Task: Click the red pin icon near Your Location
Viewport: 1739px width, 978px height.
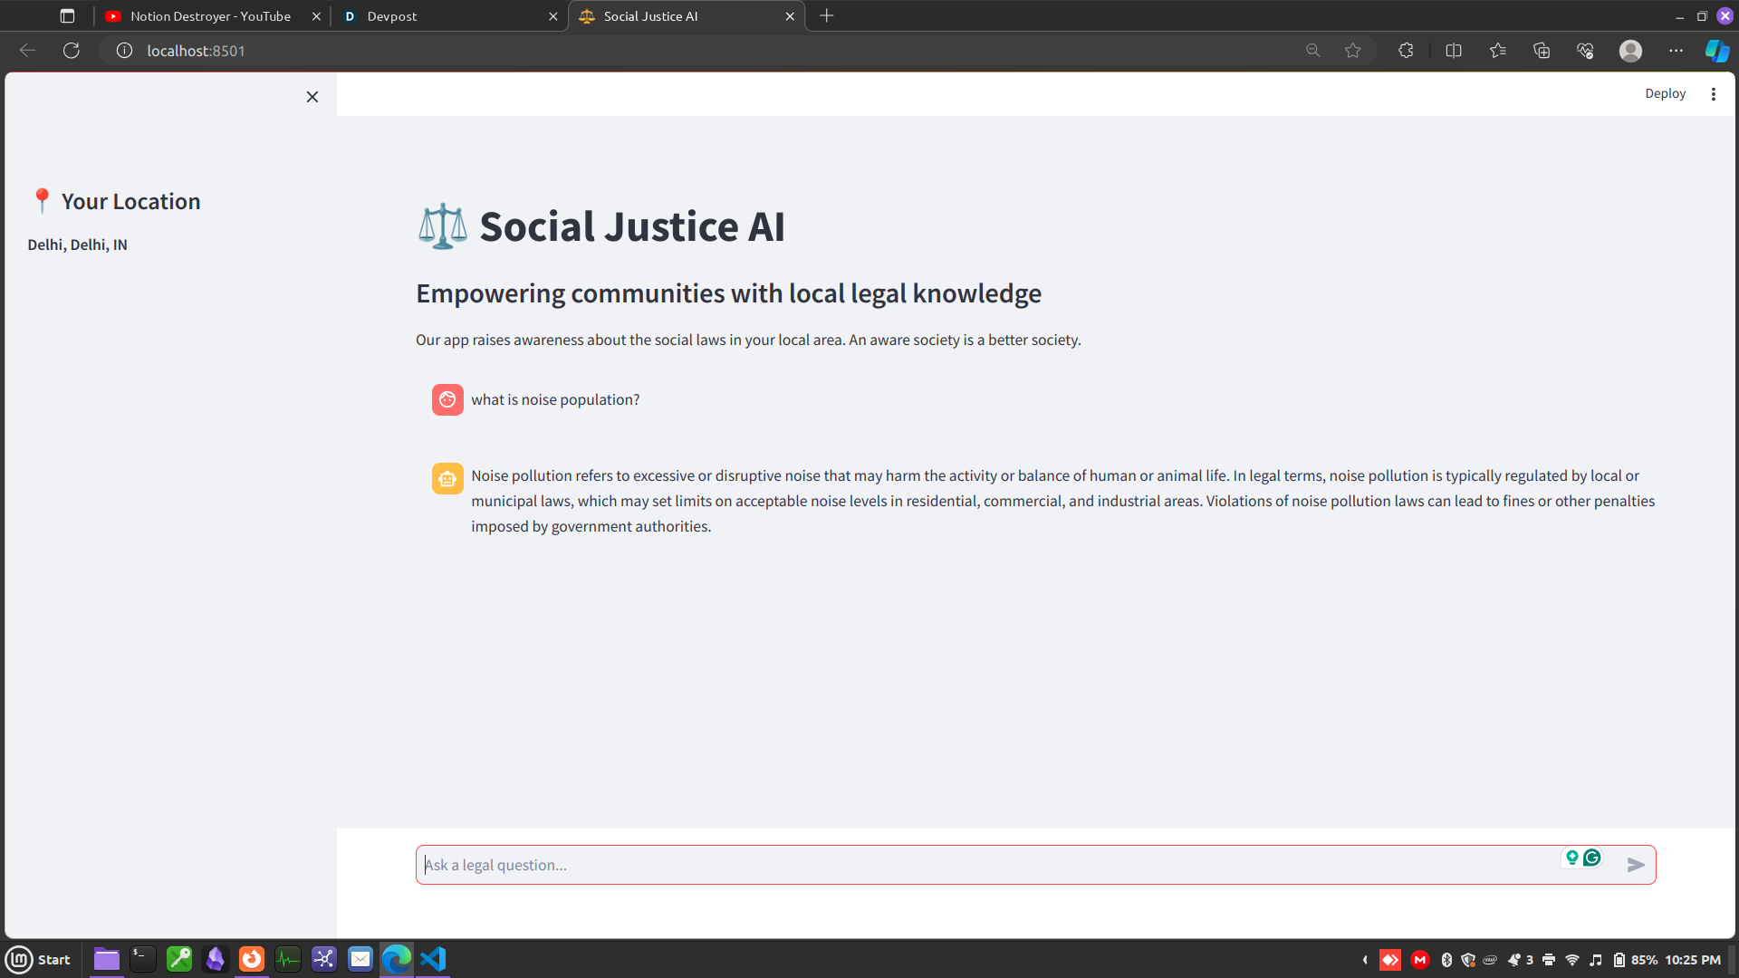Action: click(x=42, y=200)
